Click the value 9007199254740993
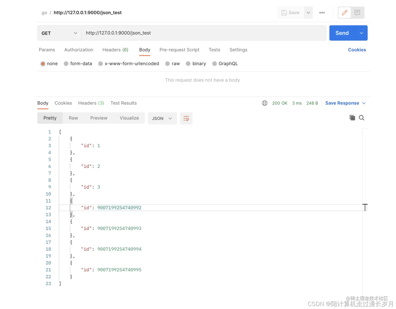 click(119, 228)
